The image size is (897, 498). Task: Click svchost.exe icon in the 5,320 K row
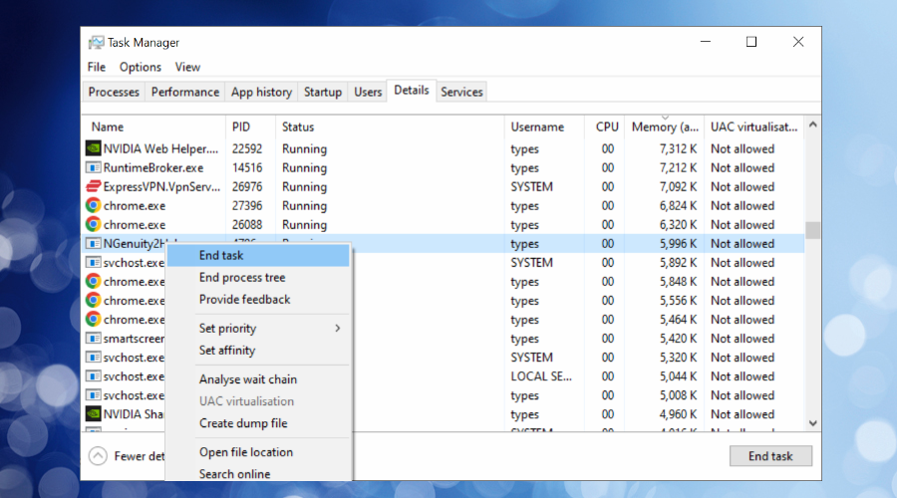[94, 358]
